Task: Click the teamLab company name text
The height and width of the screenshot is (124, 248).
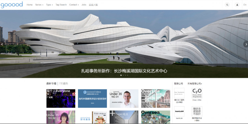Action: [179, 118]
